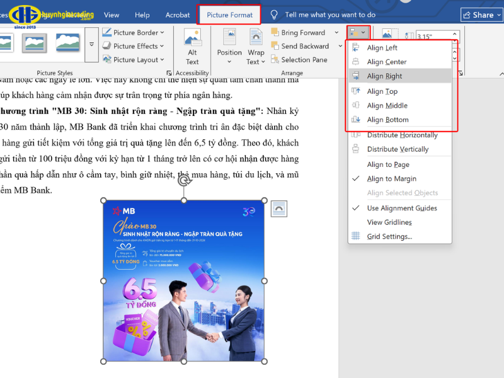The width and height of the screenshot is (504, 378).
Task: Click the shape height value field
Action: click(433, 37)
